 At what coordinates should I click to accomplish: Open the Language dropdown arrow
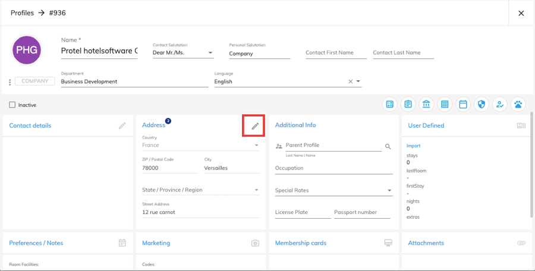pyautogui.click(x=358, y=82)
